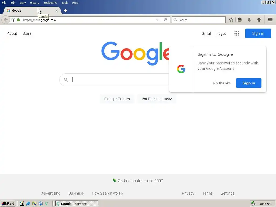Click the magnifier icon in Google search box
276x207 pixels.
click(66, 80)
